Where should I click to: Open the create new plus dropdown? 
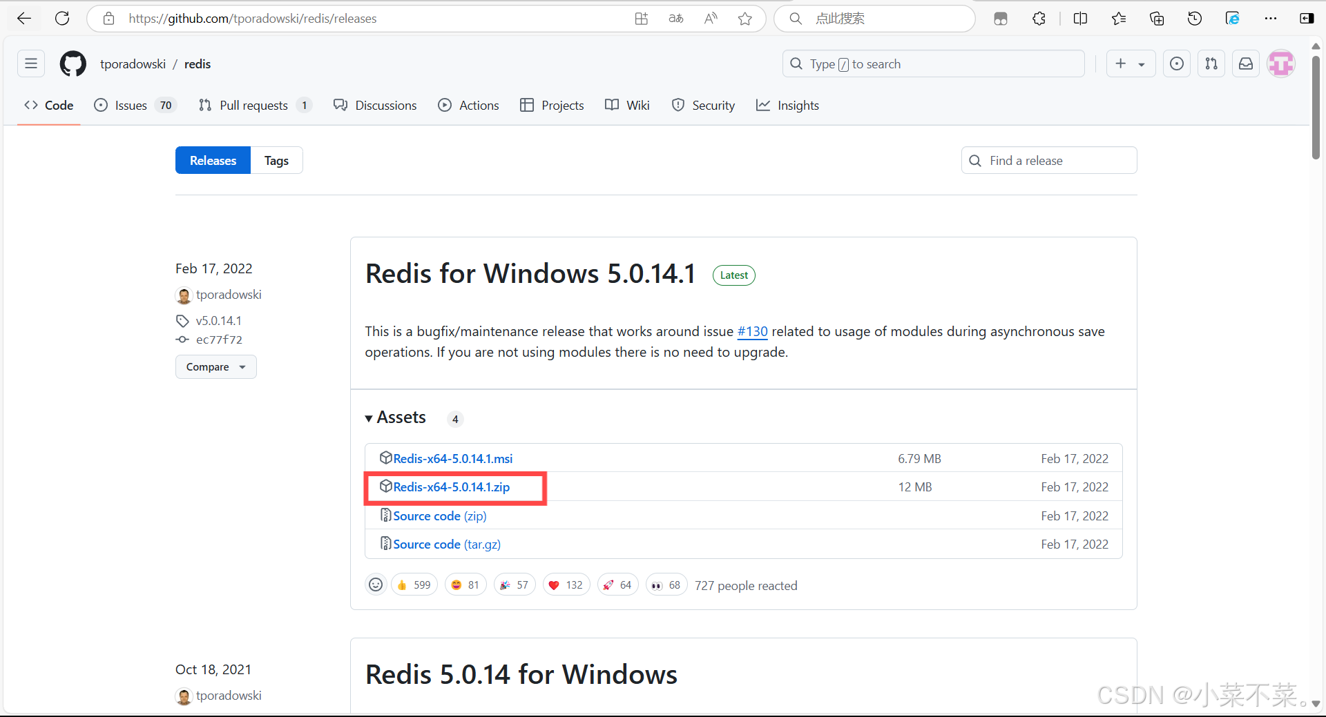tap(1131, 63)
